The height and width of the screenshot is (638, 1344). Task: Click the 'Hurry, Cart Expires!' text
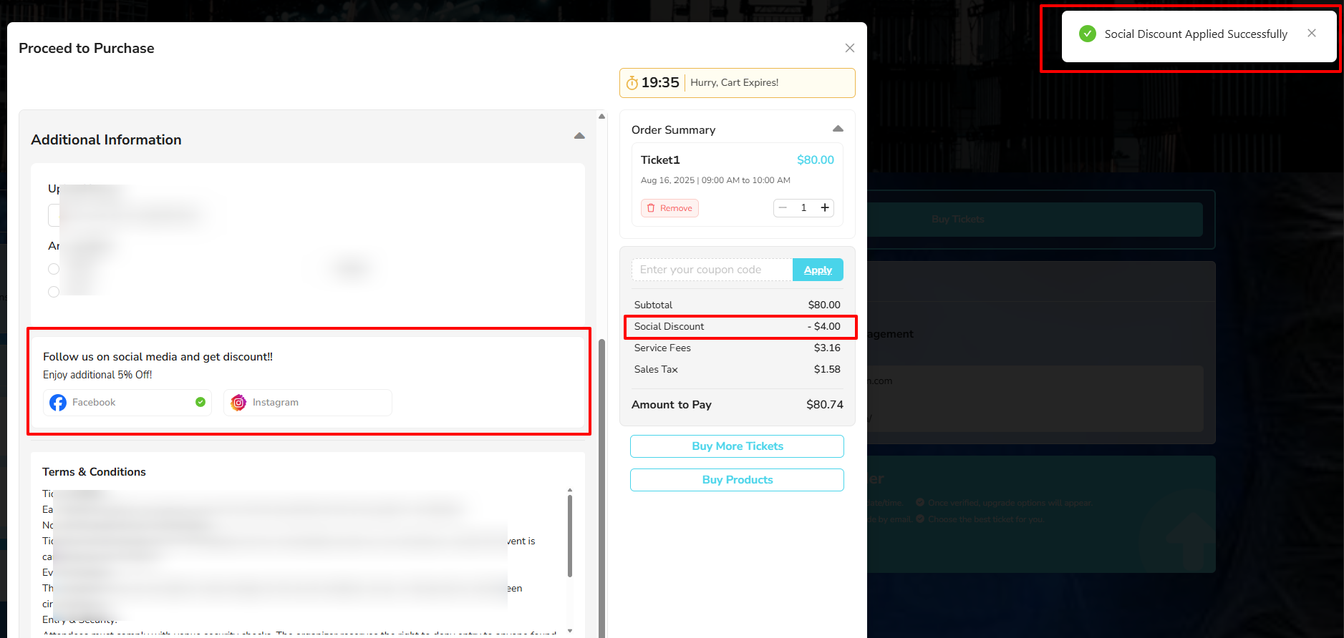point(734,82)
